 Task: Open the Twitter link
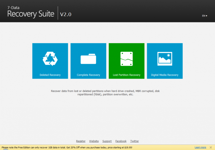(134, 141)
